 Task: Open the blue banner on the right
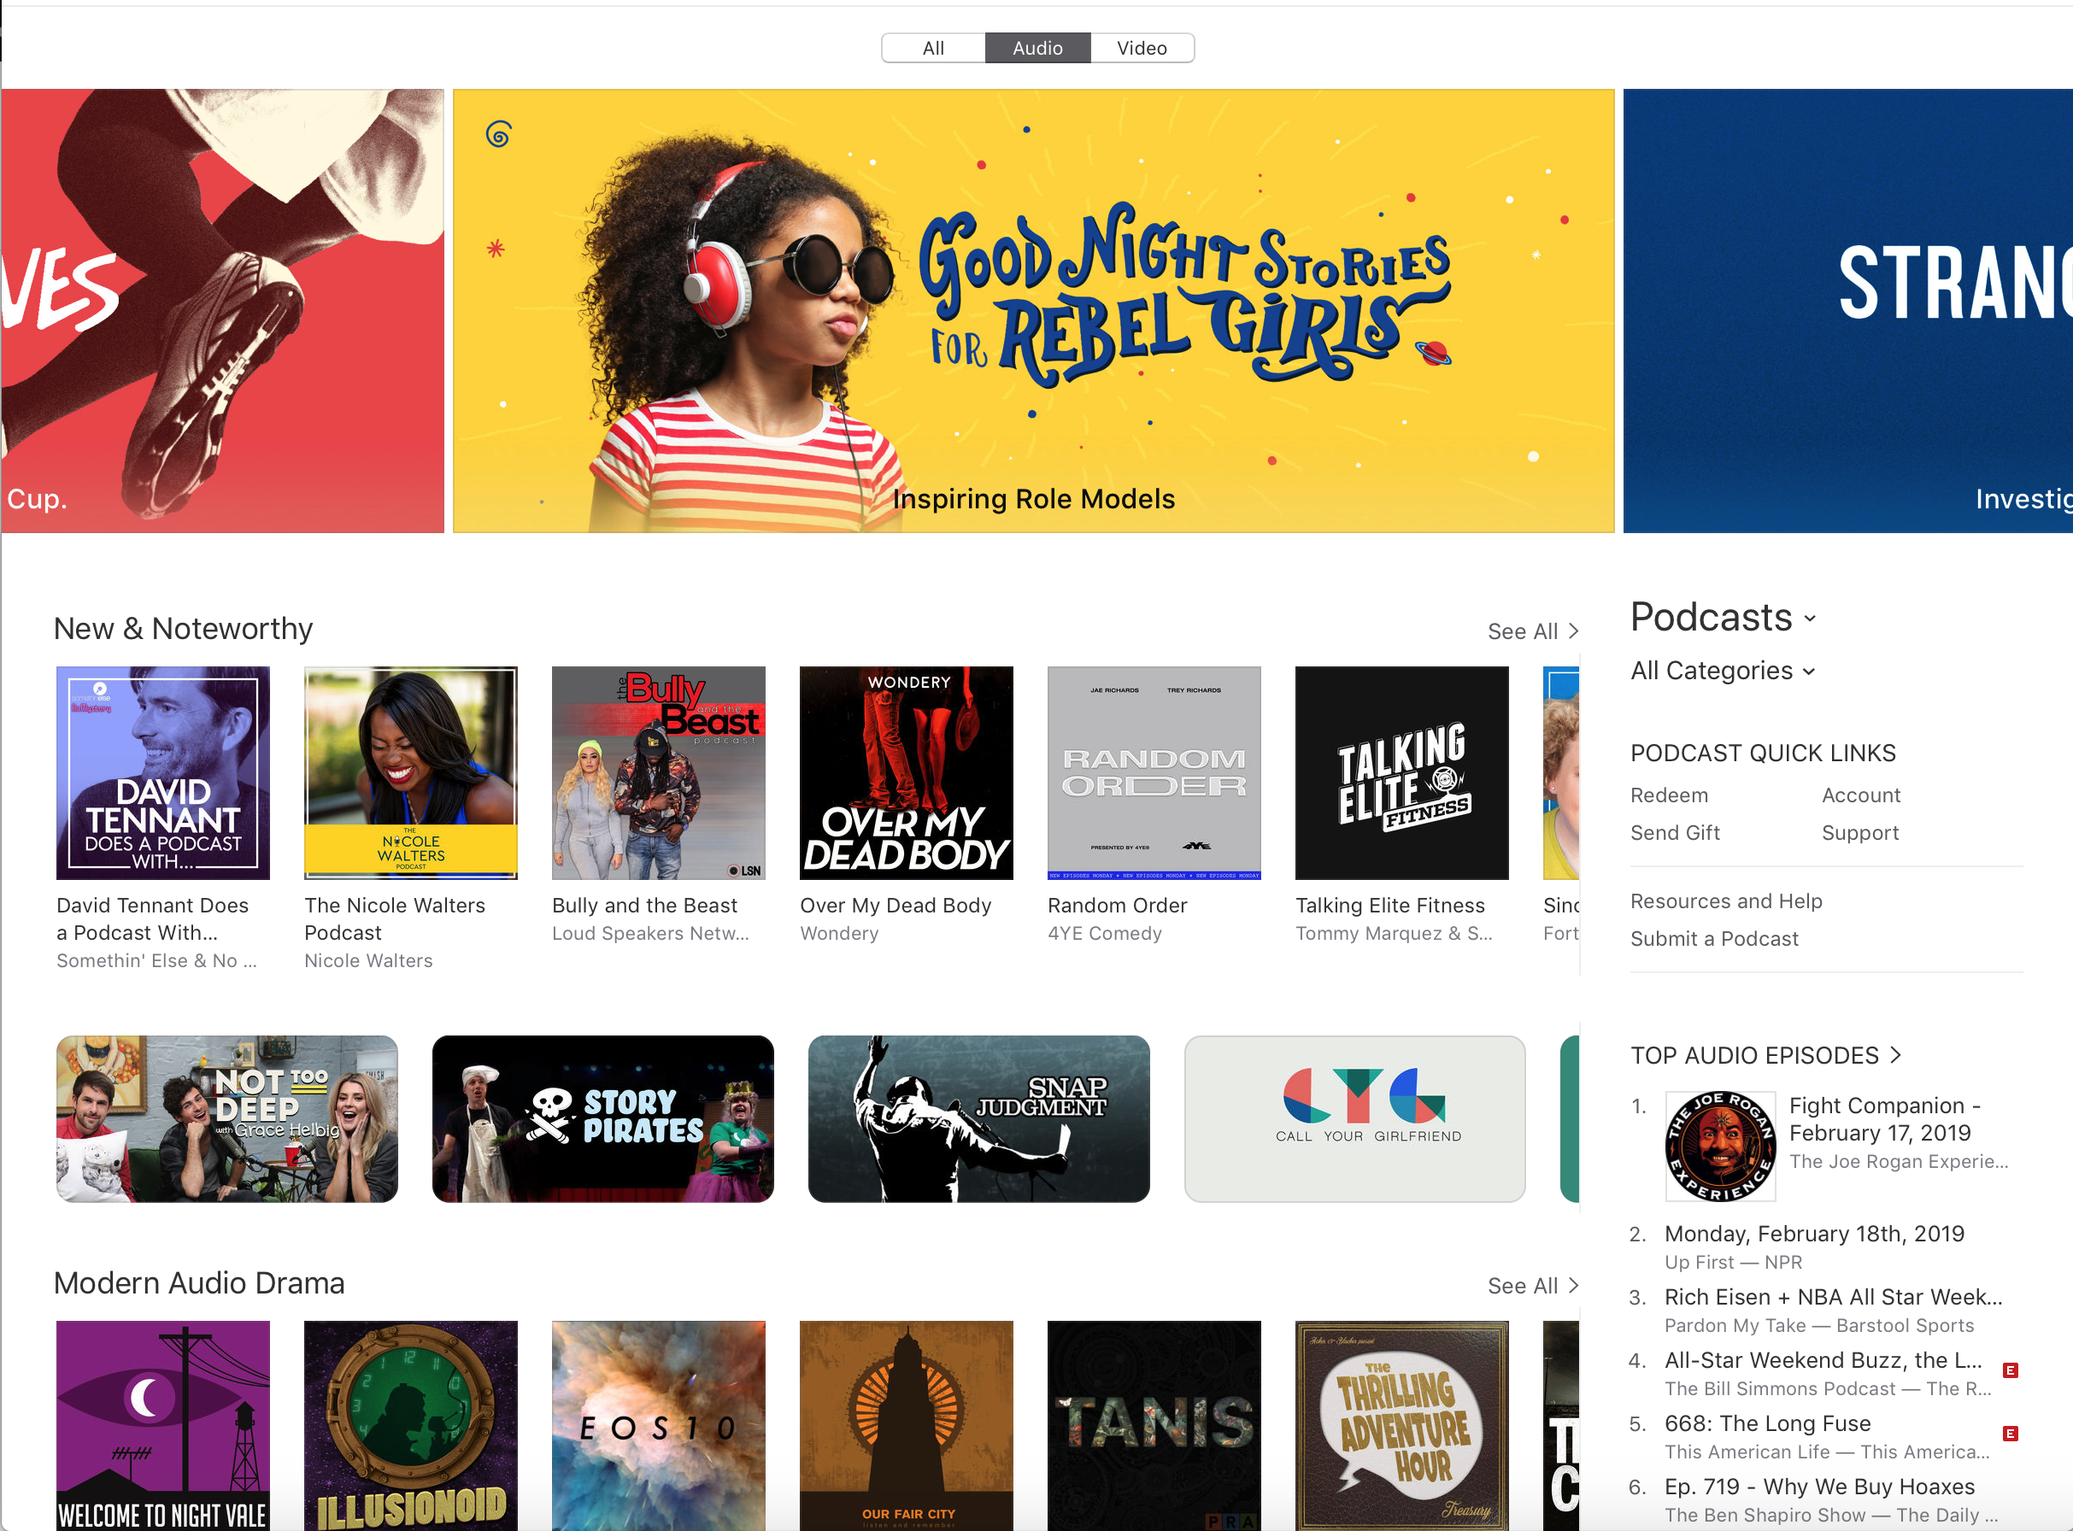coord(1847,310)
